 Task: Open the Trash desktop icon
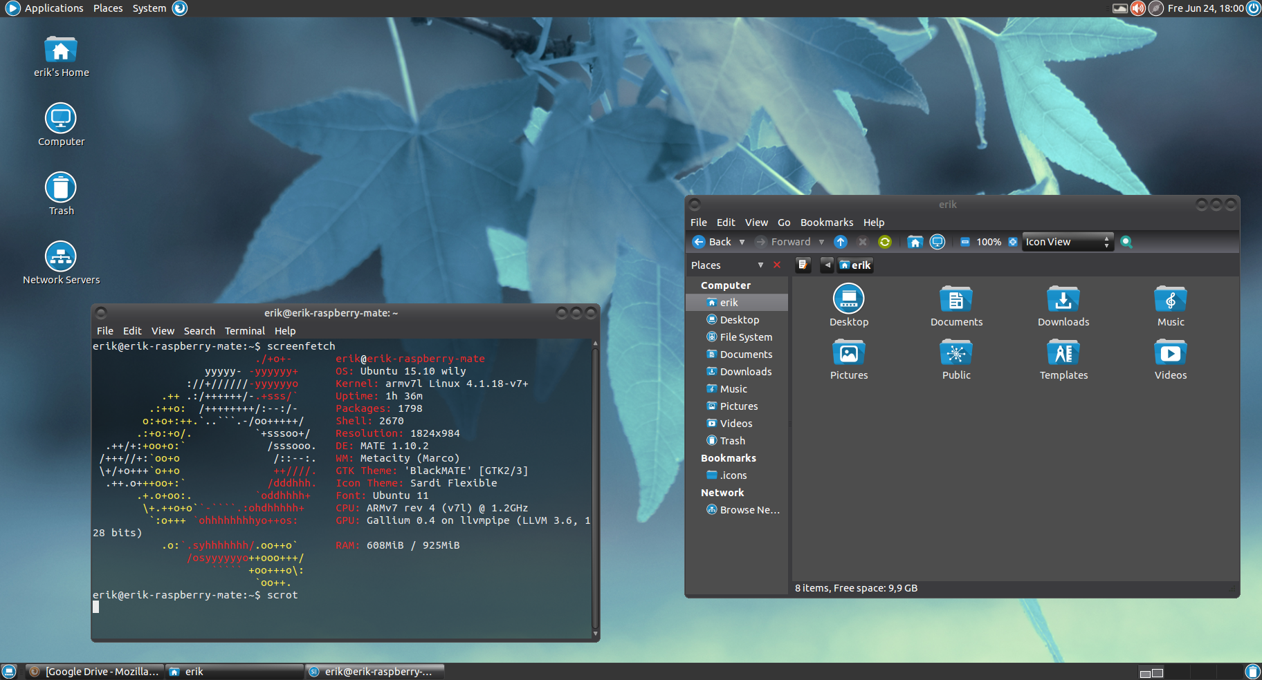tap(61, 194)
